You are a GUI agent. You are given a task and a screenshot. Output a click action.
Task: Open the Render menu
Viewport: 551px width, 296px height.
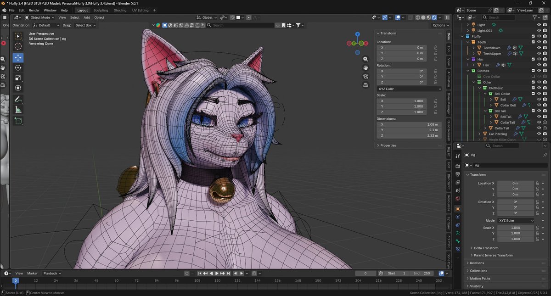pyautogui.click(x=34, y=10)
